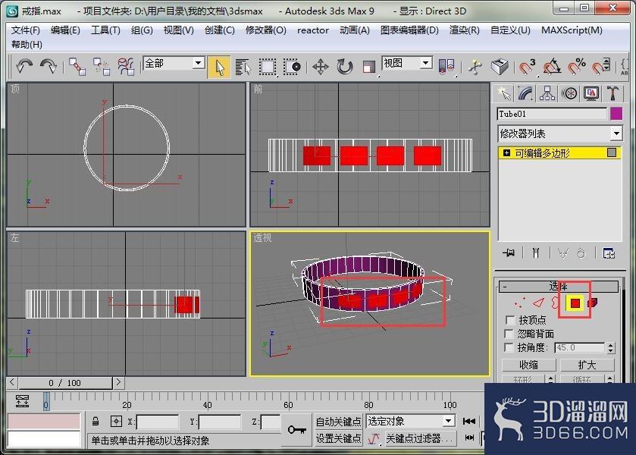This screenshot has height=455, width=636.
Task: Activate the Select and Rotate tool
Action: (344, 67)
